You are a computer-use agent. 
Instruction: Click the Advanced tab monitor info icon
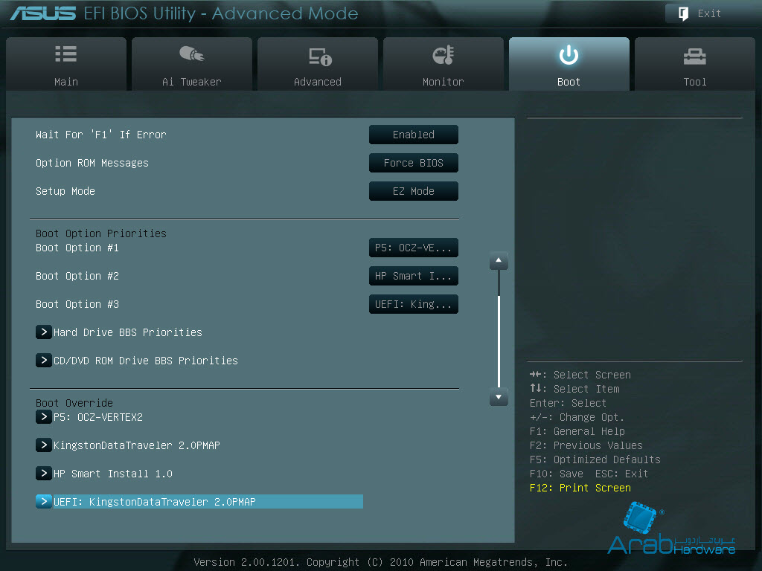pyautogui.click(x=320, y=57)
